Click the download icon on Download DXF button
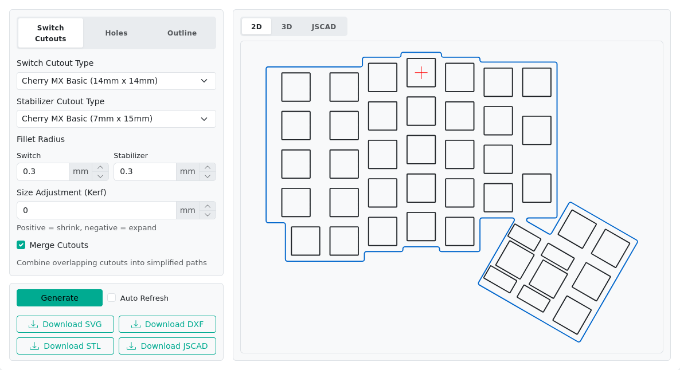This screenshot has width=680, height=370. [135, 324]
